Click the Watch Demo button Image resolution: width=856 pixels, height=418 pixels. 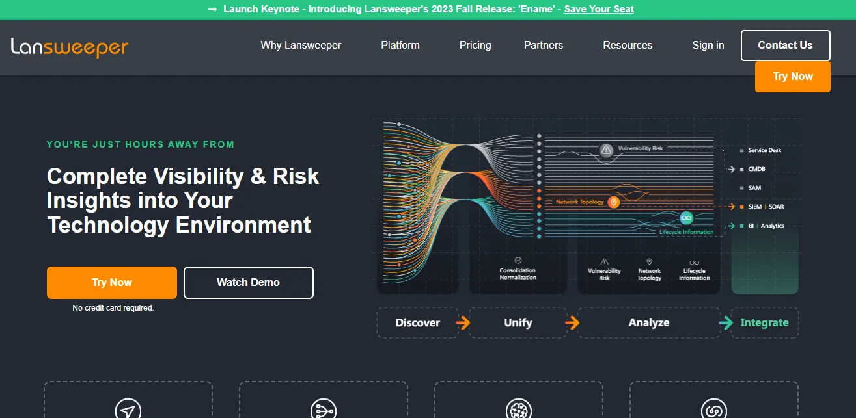point(249,283)
